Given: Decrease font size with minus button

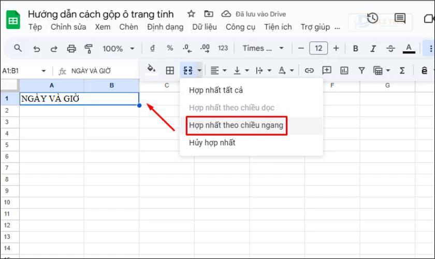Looking at the screenshot, I should pos(301,48).
